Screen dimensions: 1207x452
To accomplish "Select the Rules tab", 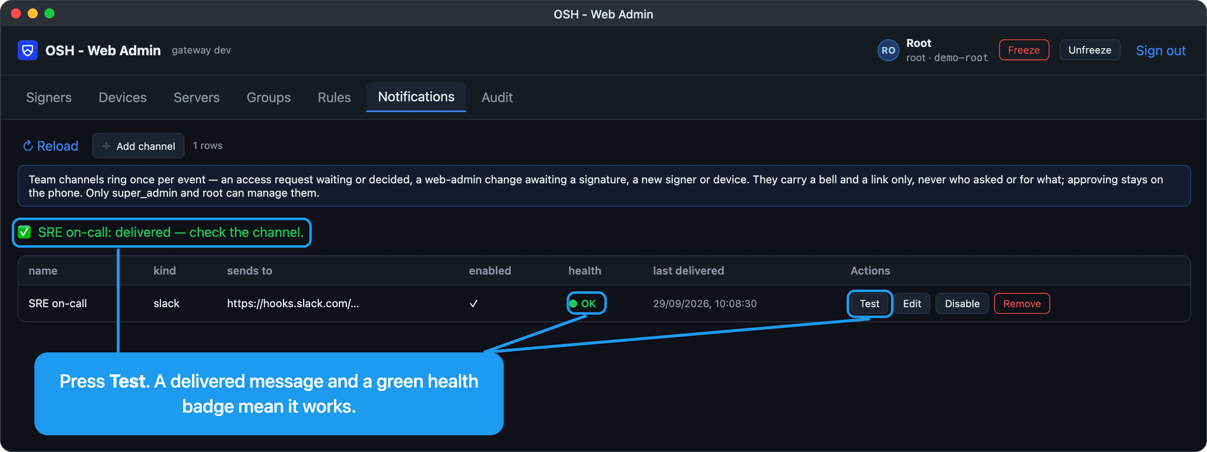I will (x=334, y=98).
